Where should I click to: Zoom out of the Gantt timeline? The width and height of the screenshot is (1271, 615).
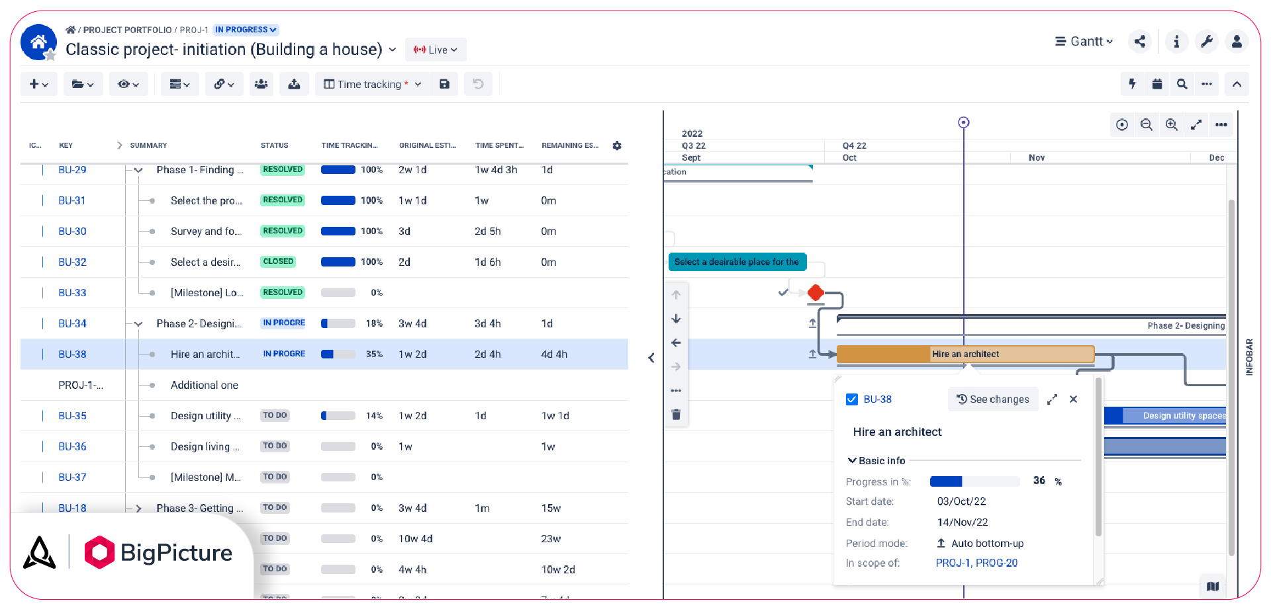[x=1147, y=124]
